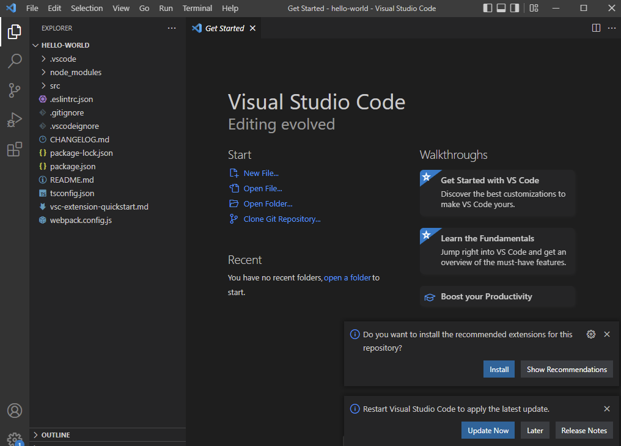Open the Accounts menu icon
Image resolution: width=621 pixels, height=446 pixels.
(x=14, y=411)
